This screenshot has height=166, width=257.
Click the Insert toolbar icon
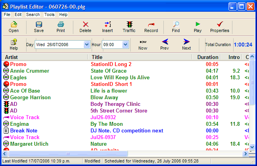tap(108, 24)
